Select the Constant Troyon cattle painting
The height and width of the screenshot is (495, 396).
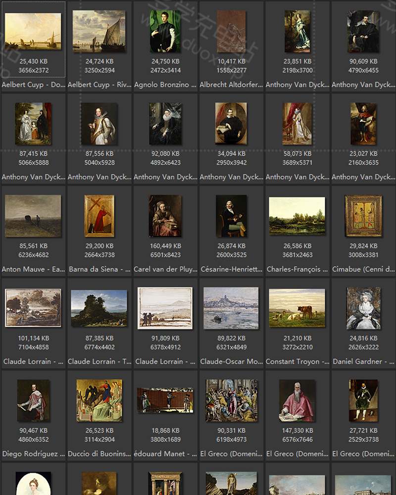pyautogui.click(x=297, y=308)
